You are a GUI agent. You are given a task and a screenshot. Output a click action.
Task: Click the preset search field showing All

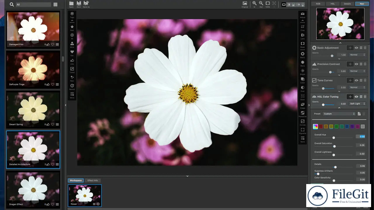tap(33, 4)
